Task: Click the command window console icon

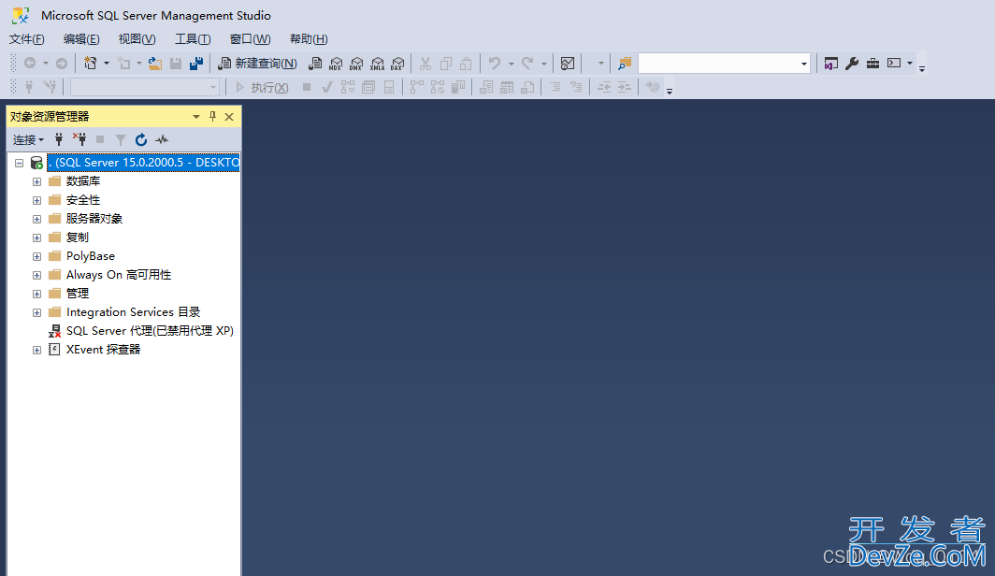Action: click(894, 64)
